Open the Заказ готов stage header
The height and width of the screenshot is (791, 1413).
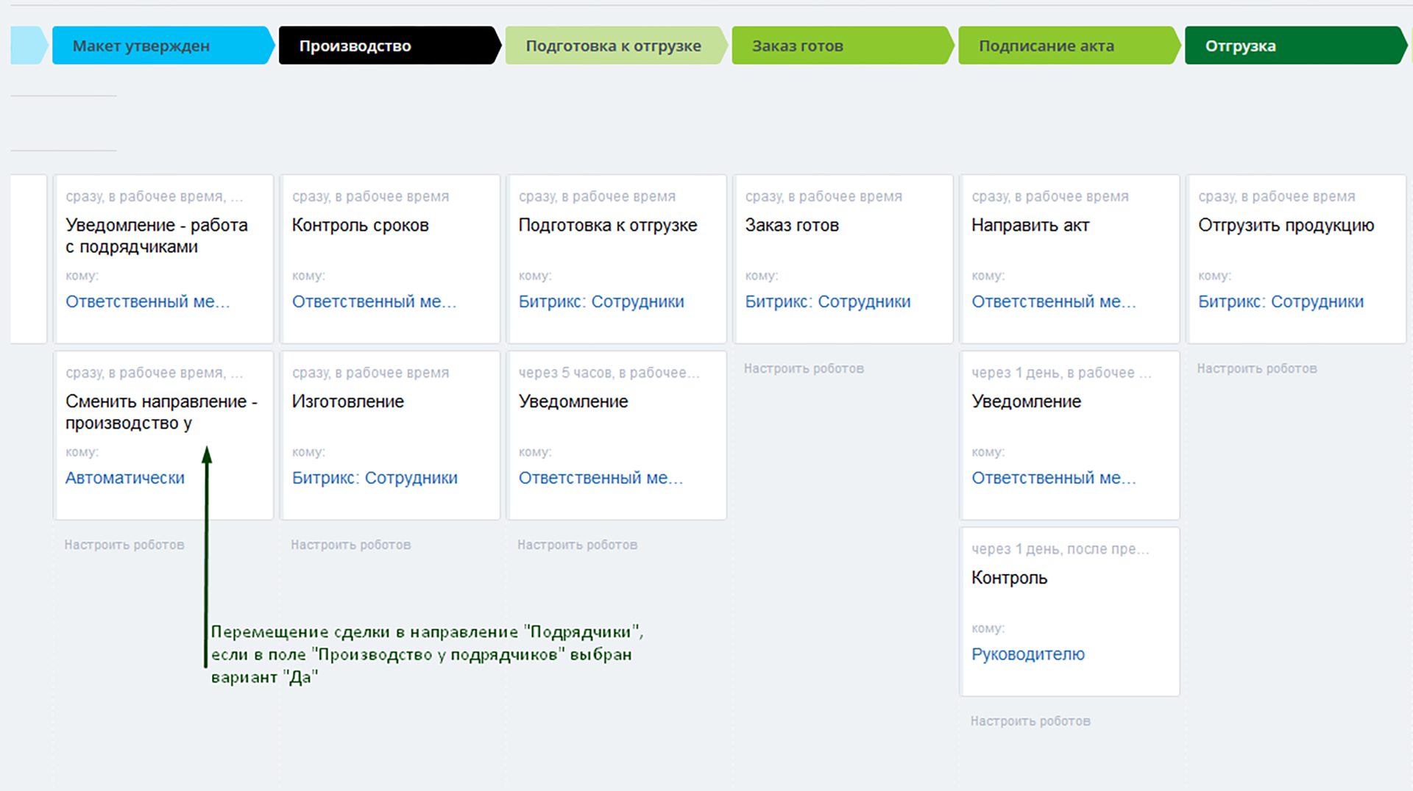point(839,46)
